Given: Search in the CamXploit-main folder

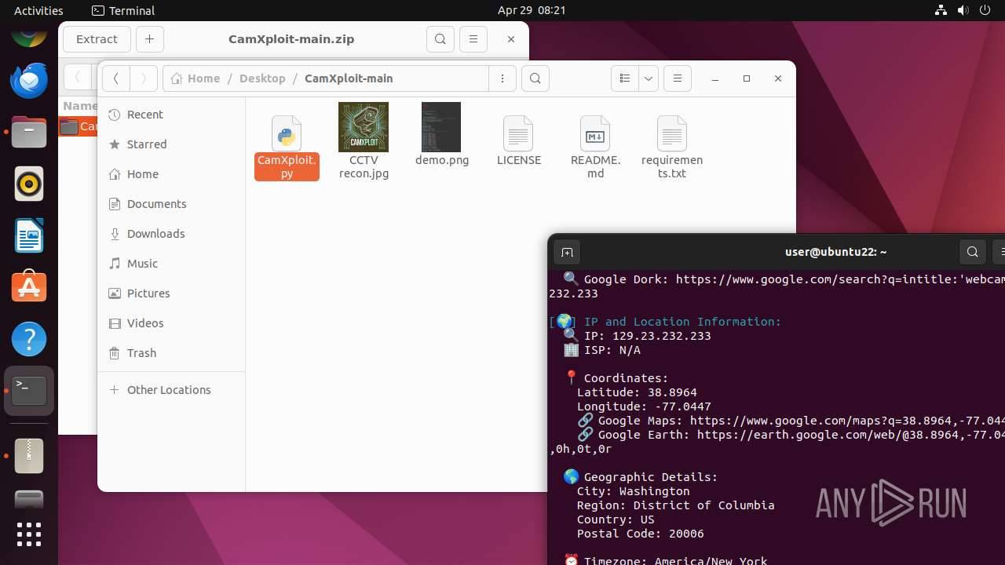Looking at the screenshot, I should coord(535,78).
